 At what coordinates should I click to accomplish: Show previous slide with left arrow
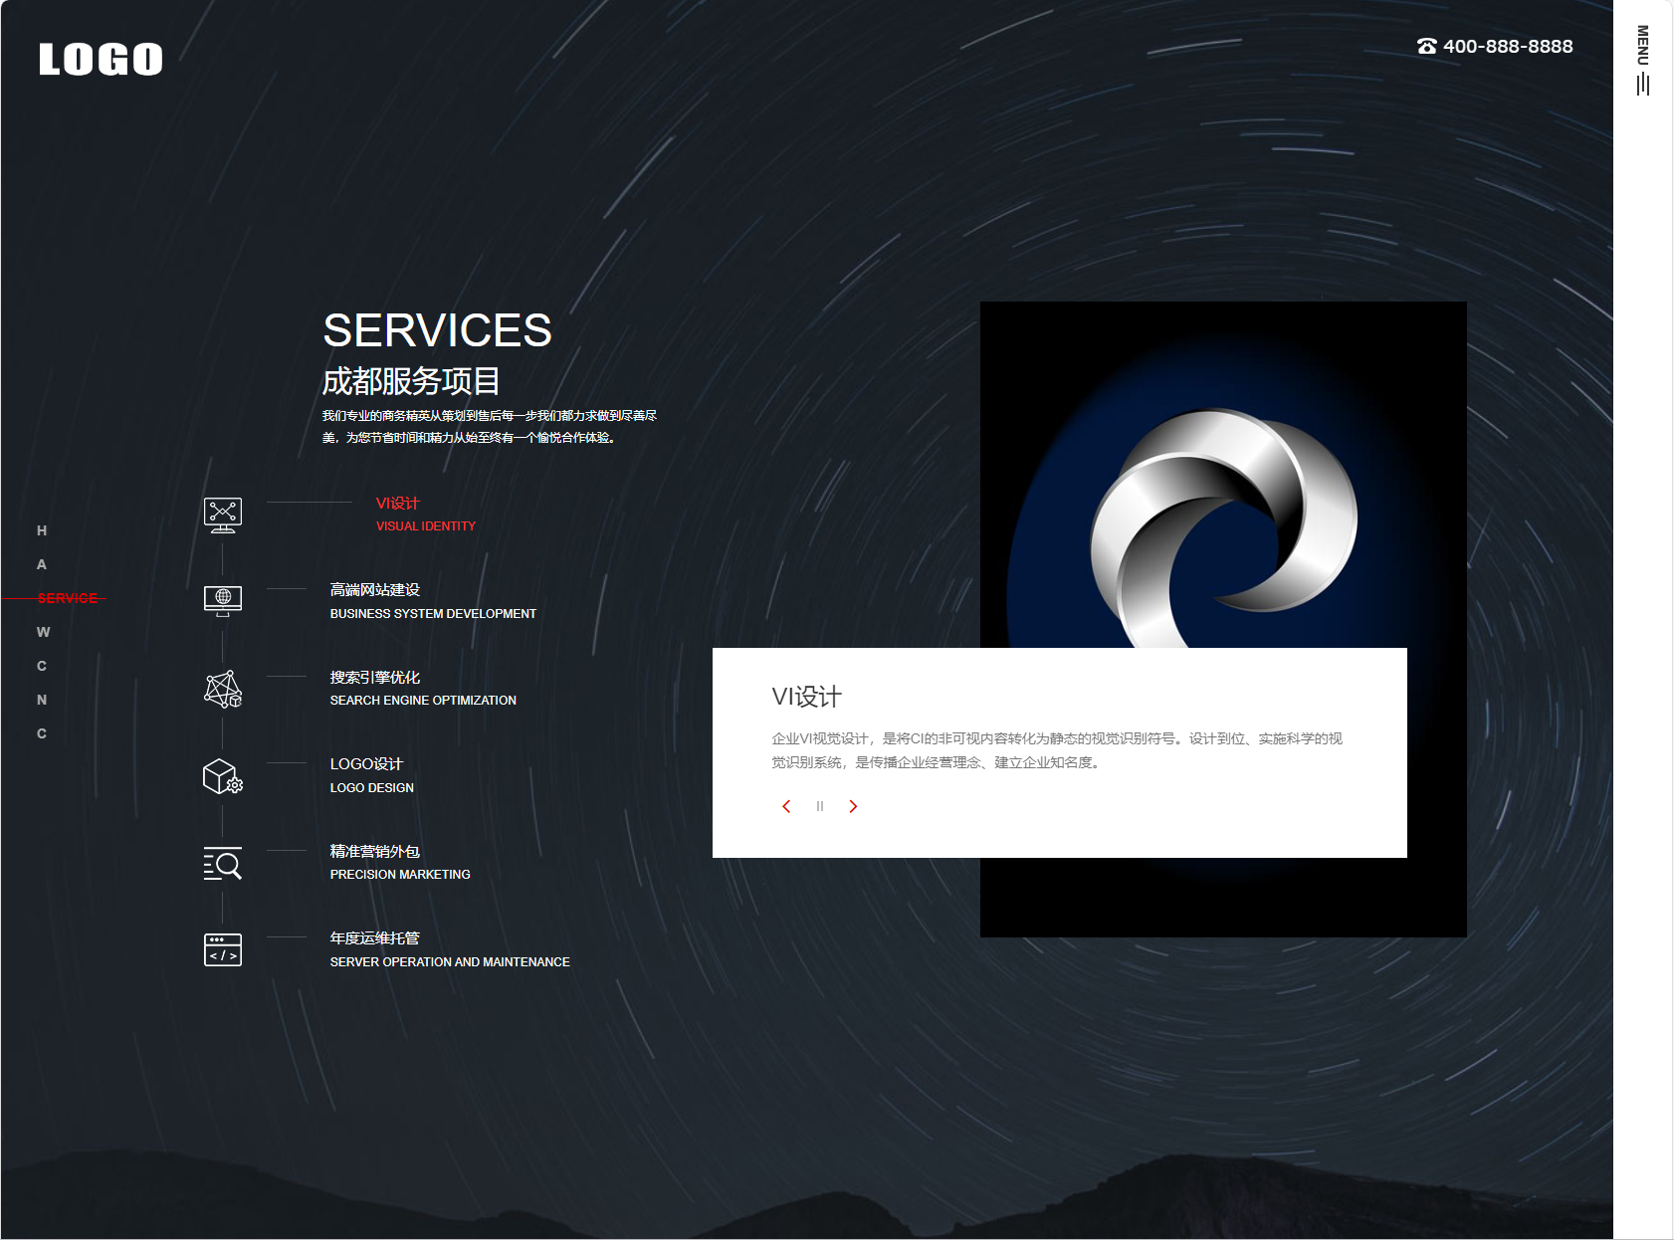coord(786,806)
